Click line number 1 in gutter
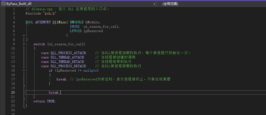This screenshot has height=115, width=266. click(14, 9)
